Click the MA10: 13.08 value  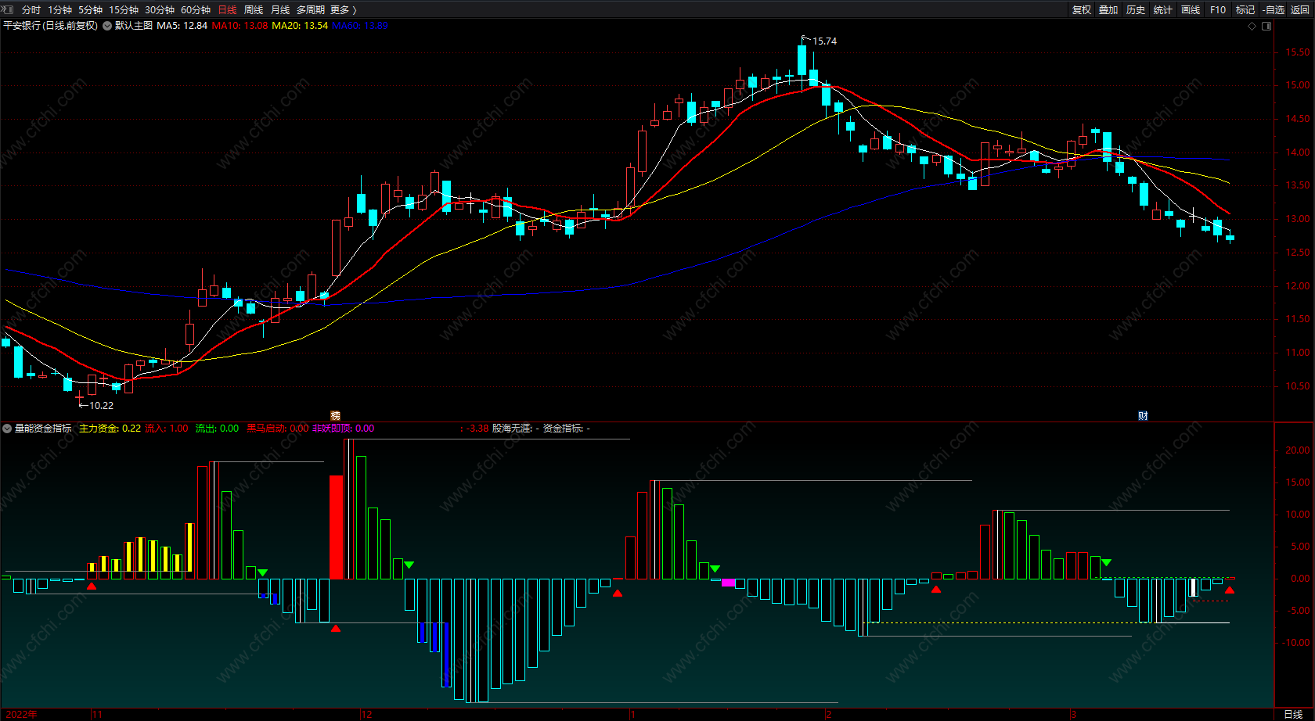[240, 26]
